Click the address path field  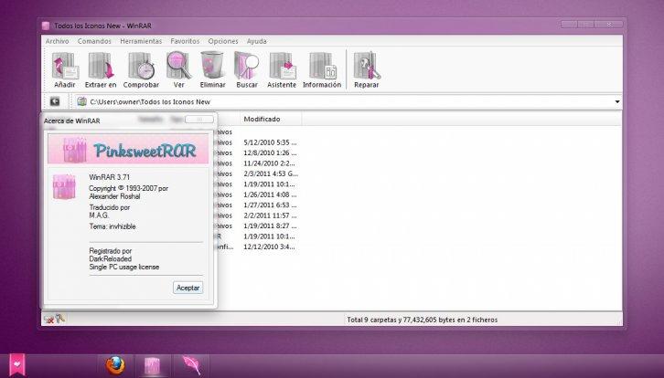coord(345,102)
